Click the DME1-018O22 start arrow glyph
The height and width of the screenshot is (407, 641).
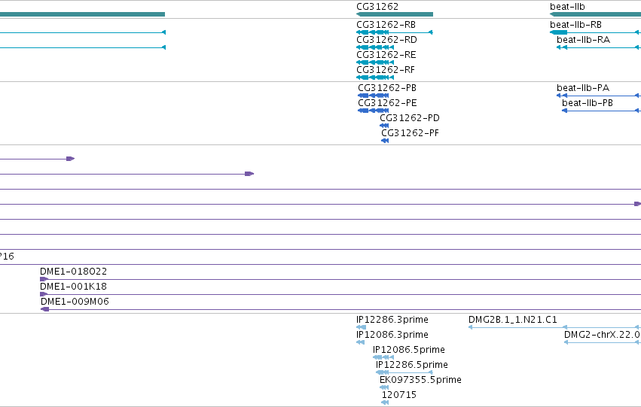click(44, 279)
